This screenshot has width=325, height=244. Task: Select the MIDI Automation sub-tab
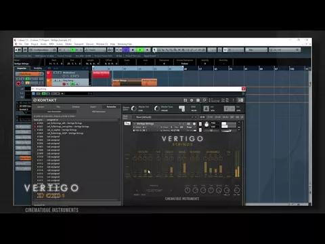(x=99, y=112)
